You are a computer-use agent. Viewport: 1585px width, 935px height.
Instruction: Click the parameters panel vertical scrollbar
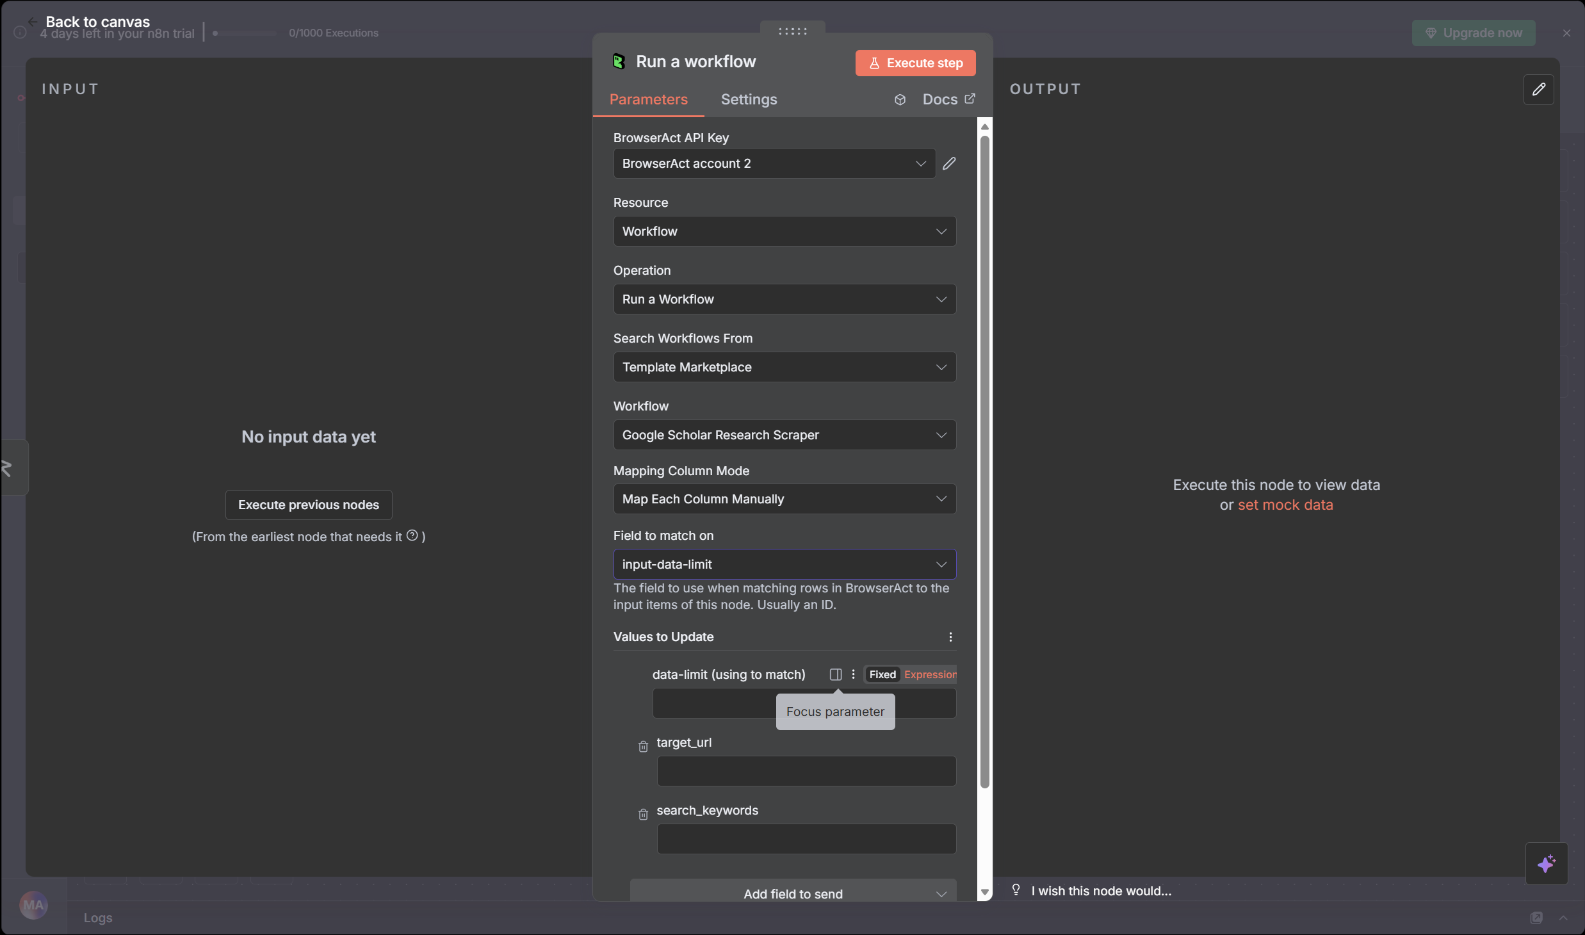[x=984, y=461]
